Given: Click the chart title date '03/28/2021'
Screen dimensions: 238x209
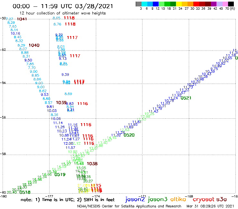Looking at the screenshot, I should (x=94, y=6).
